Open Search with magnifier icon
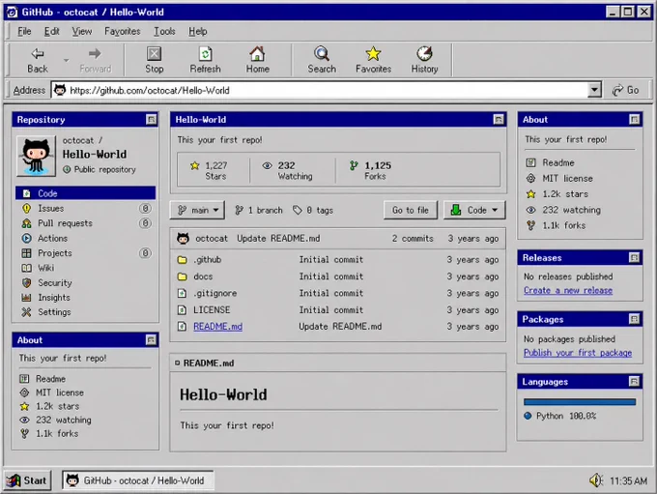The image size is (657, 494). tap(322, 60)
